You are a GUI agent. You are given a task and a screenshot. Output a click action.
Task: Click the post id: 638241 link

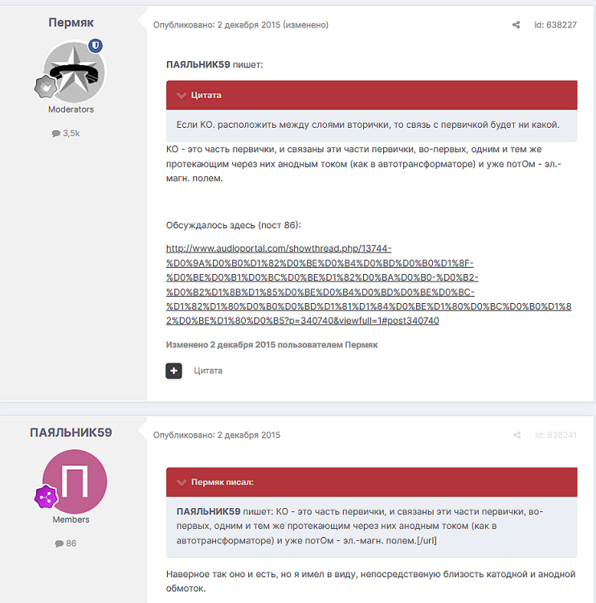coord(556,435)
